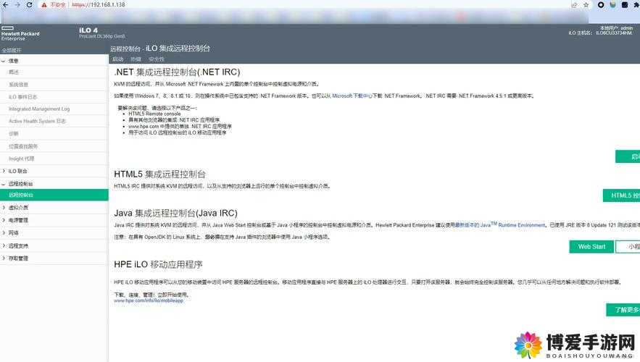Expand the 远程支持 section
Image resolution: width=640 pixels, height=362 pixels.
coord(4,246)
